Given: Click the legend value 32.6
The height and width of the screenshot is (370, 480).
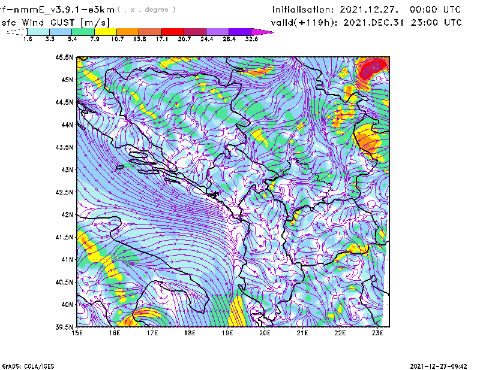Looking at the screenshot, I should [x=251, y=39].
